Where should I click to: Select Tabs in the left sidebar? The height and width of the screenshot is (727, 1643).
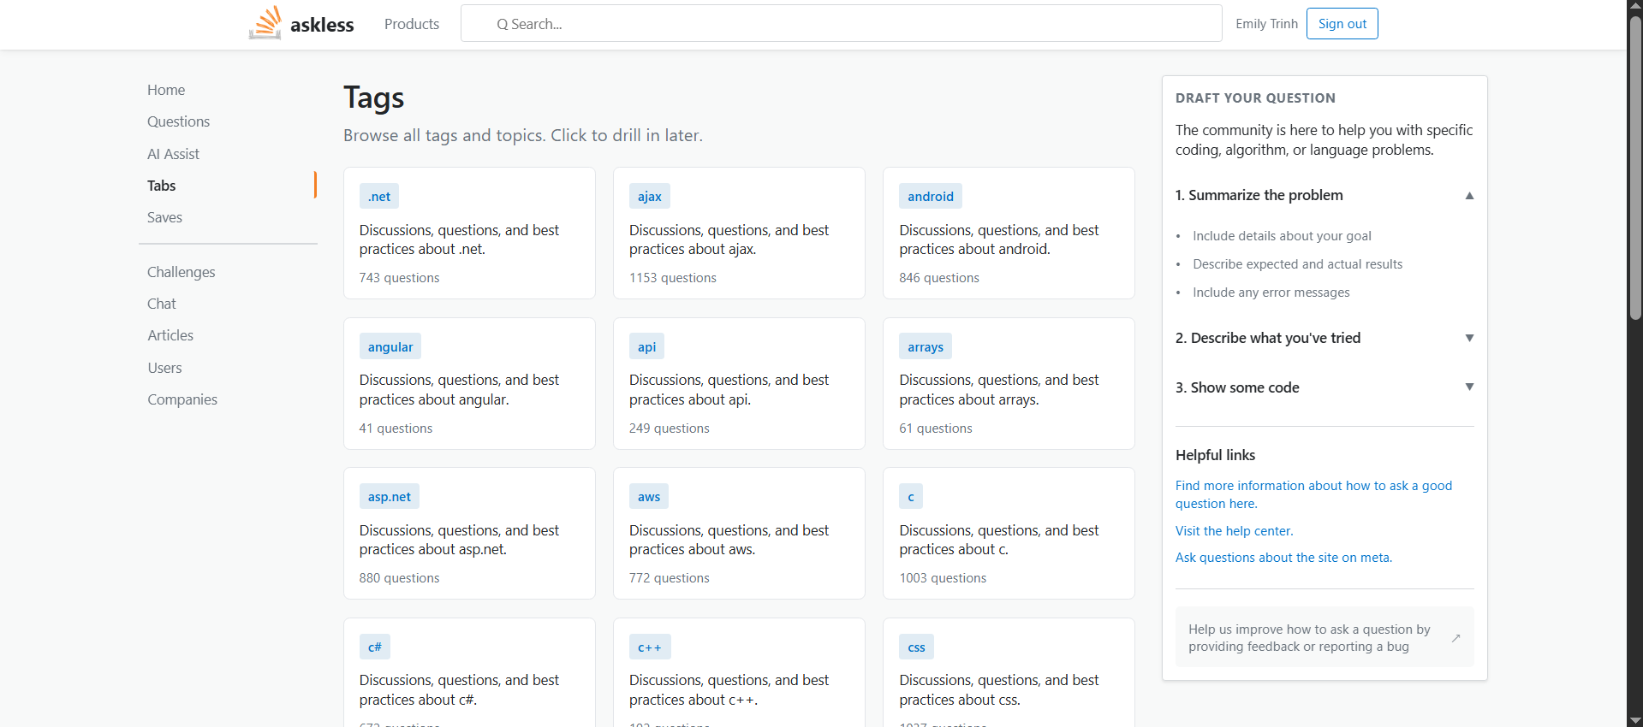pyautogui.click(x=161, y=186)
